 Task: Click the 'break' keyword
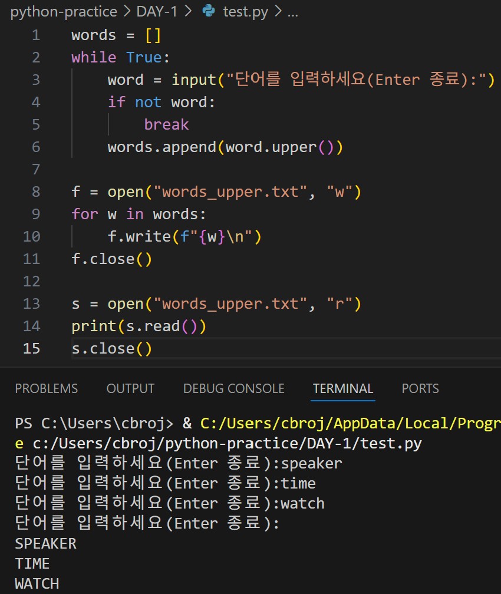[166, 125]
